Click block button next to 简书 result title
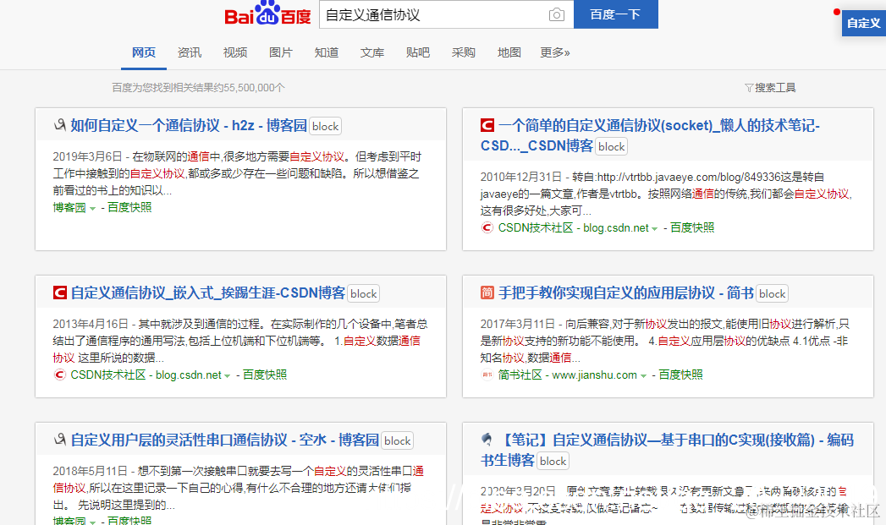Screen dimensions: 886x525 pos(772,293)
